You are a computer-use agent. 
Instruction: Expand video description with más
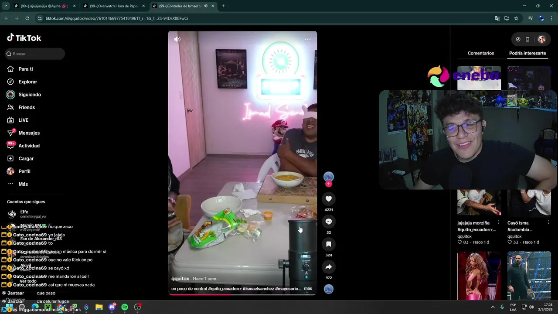308,289
